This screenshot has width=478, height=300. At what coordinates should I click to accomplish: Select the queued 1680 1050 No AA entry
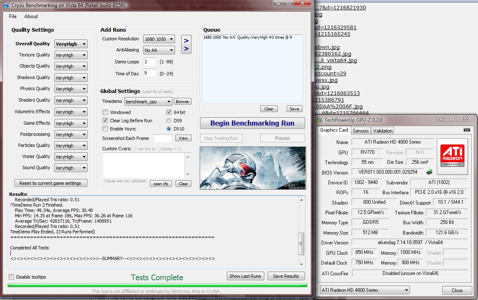(247, 37)
